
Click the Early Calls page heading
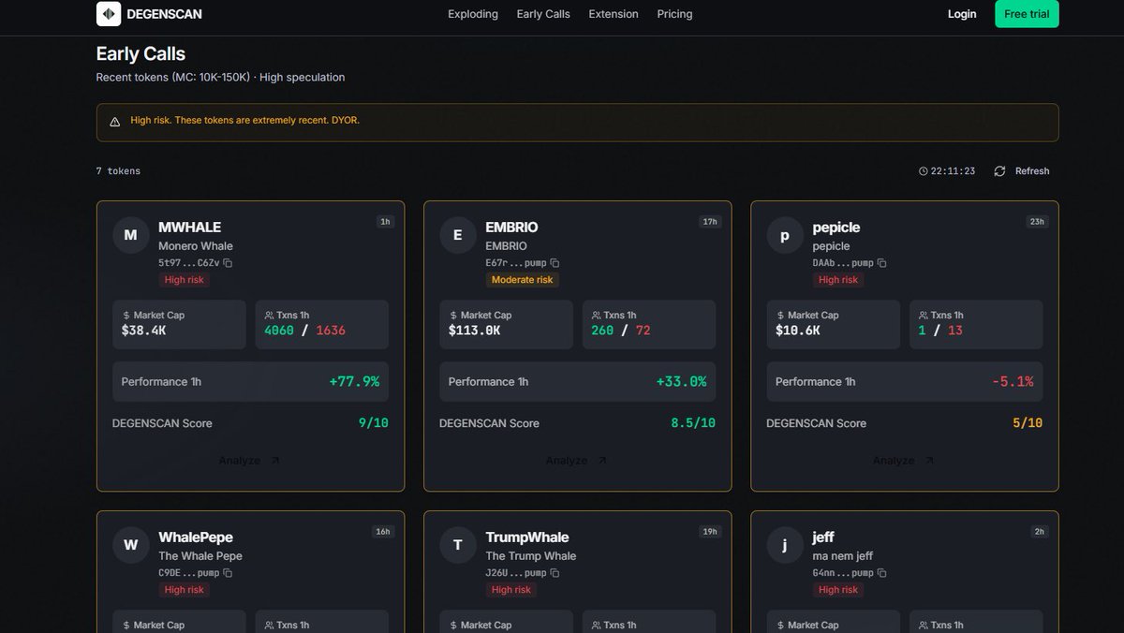click(140, 54)
